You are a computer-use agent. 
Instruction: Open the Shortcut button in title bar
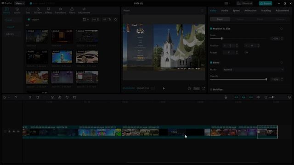pos(245,3)
